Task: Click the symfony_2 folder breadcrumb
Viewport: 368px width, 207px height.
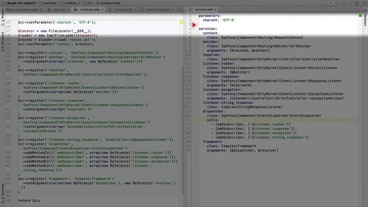Action: click(70, 3)
